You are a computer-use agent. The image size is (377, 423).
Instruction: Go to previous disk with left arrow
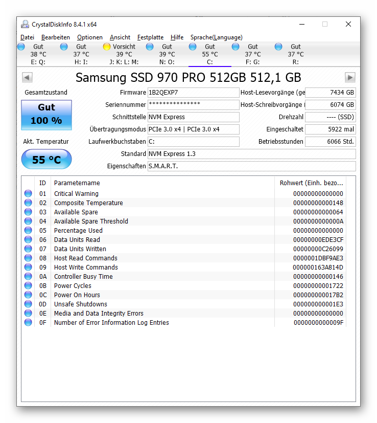coord(27,78)
